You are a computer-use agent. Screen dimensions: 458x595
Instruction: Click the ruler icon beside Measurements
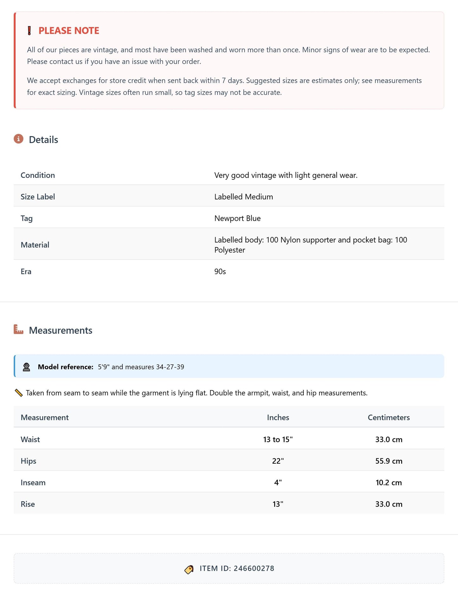19,329
